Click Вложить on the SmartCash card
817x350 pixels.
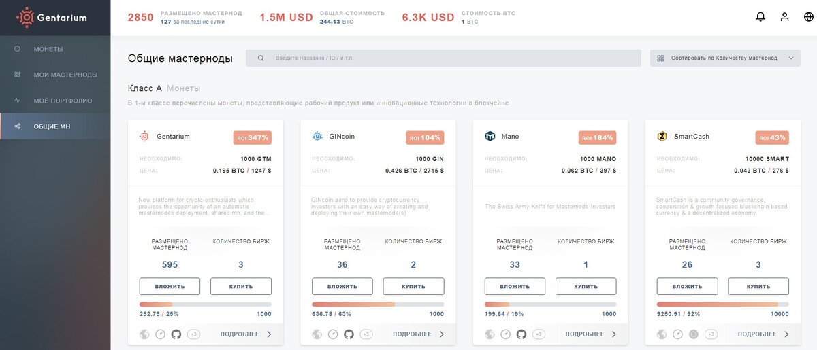[x=688, y=286]
